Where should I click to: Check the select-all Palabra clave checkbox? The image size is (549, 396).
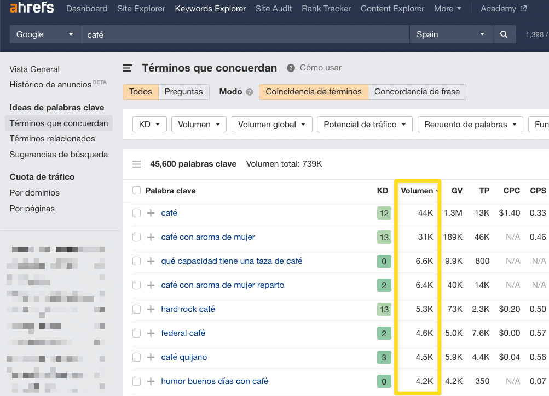137,191
